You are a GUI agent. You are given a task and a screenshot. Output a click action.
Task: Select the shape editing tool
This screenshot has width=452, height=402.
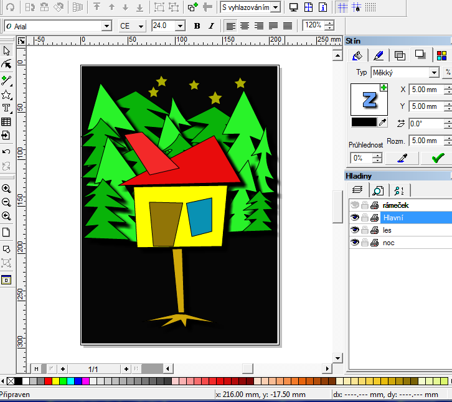pyautogui.click(x=6, y=64)
